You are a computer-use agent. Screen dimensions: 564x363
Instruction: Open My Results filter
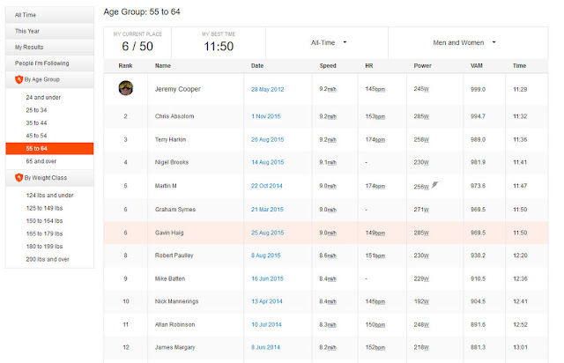click(29, 47)
